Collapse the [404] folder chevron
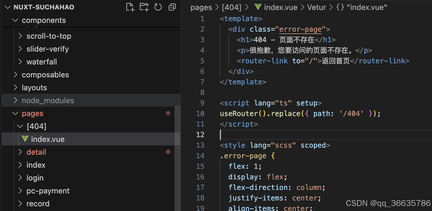Viewport: 432px width, 211px height. click(20, 126)
